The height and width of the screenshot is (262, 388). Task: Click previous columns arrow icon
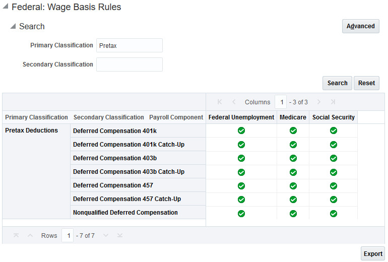tap(234, 102)
